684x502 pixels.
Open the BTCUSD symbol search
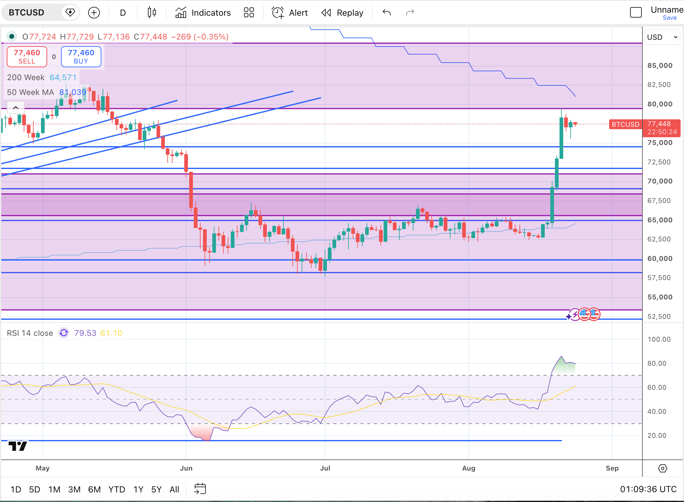coord(26,13)
